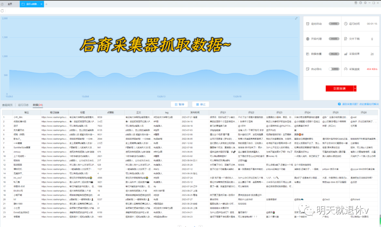Add a new tab with plus icon

46,4
